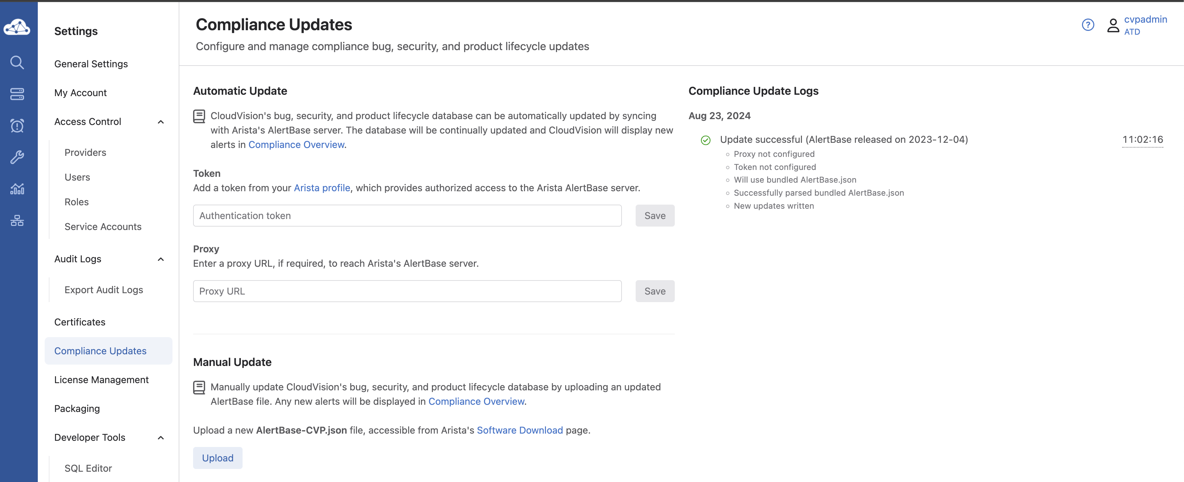1184x482 pixels.
Task: Open the search magnifier icon
Action: pos(17,62)
